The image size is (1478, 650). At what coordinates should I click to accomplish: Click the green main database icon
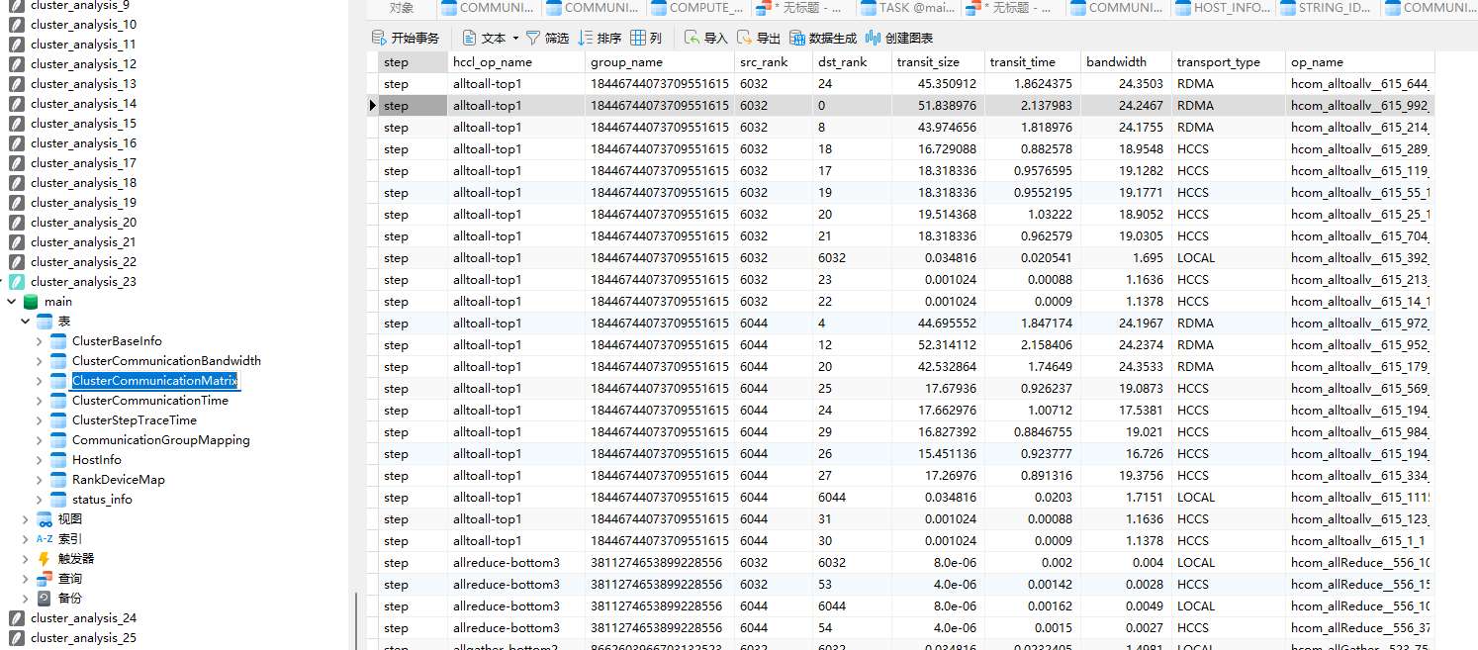(x=31, y=302)
